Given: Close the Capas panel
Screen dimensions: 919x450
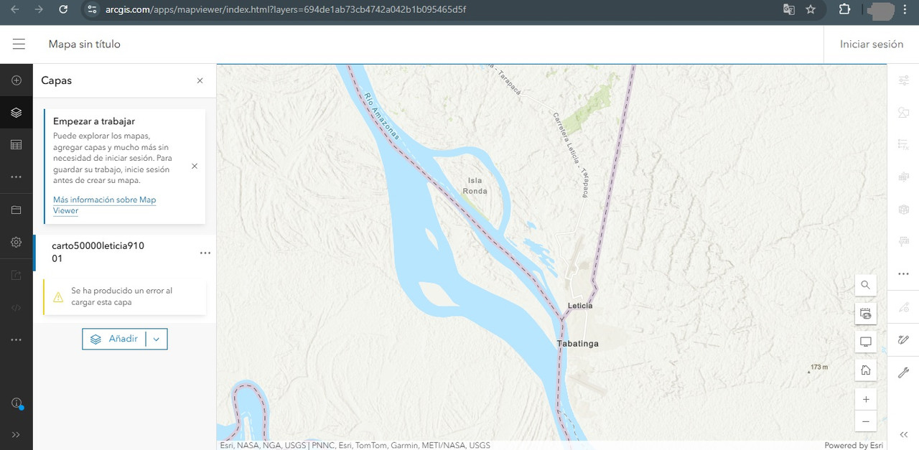Looking at the screenshot, I should 200,81.
